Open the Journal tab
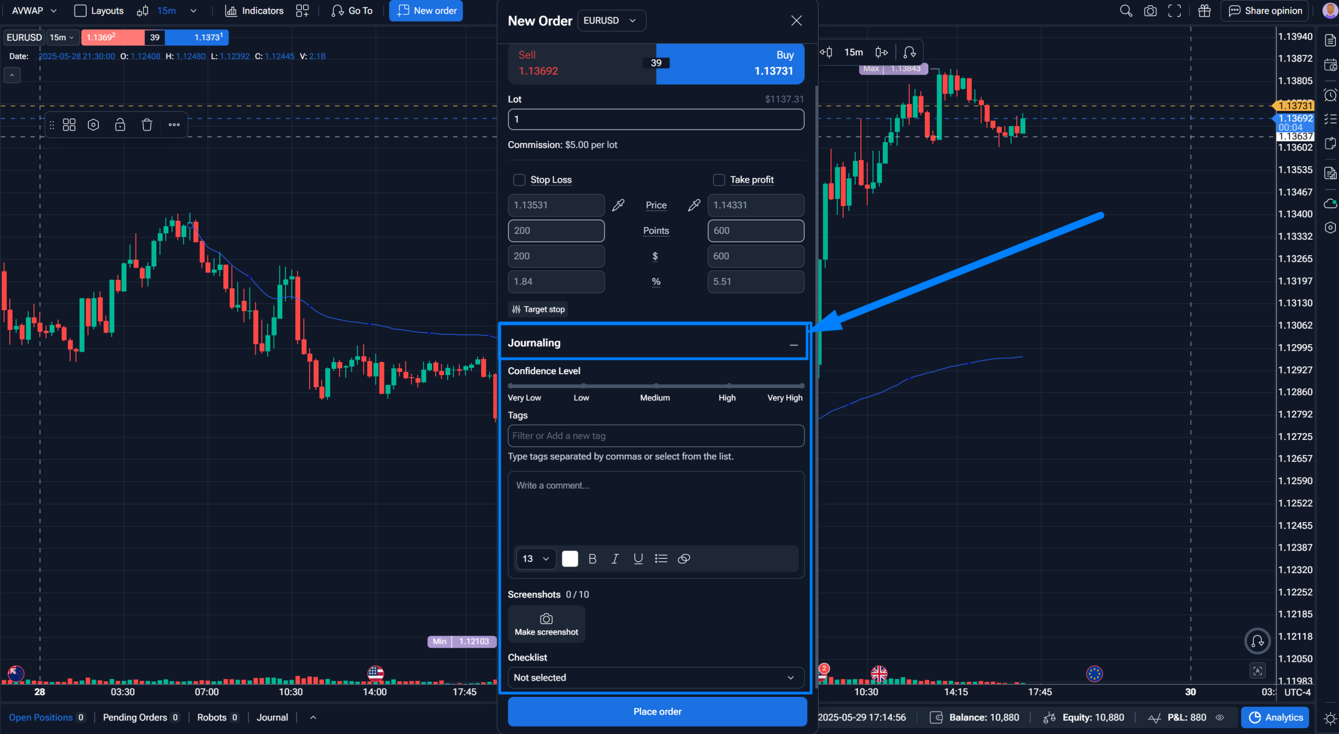 272,718
